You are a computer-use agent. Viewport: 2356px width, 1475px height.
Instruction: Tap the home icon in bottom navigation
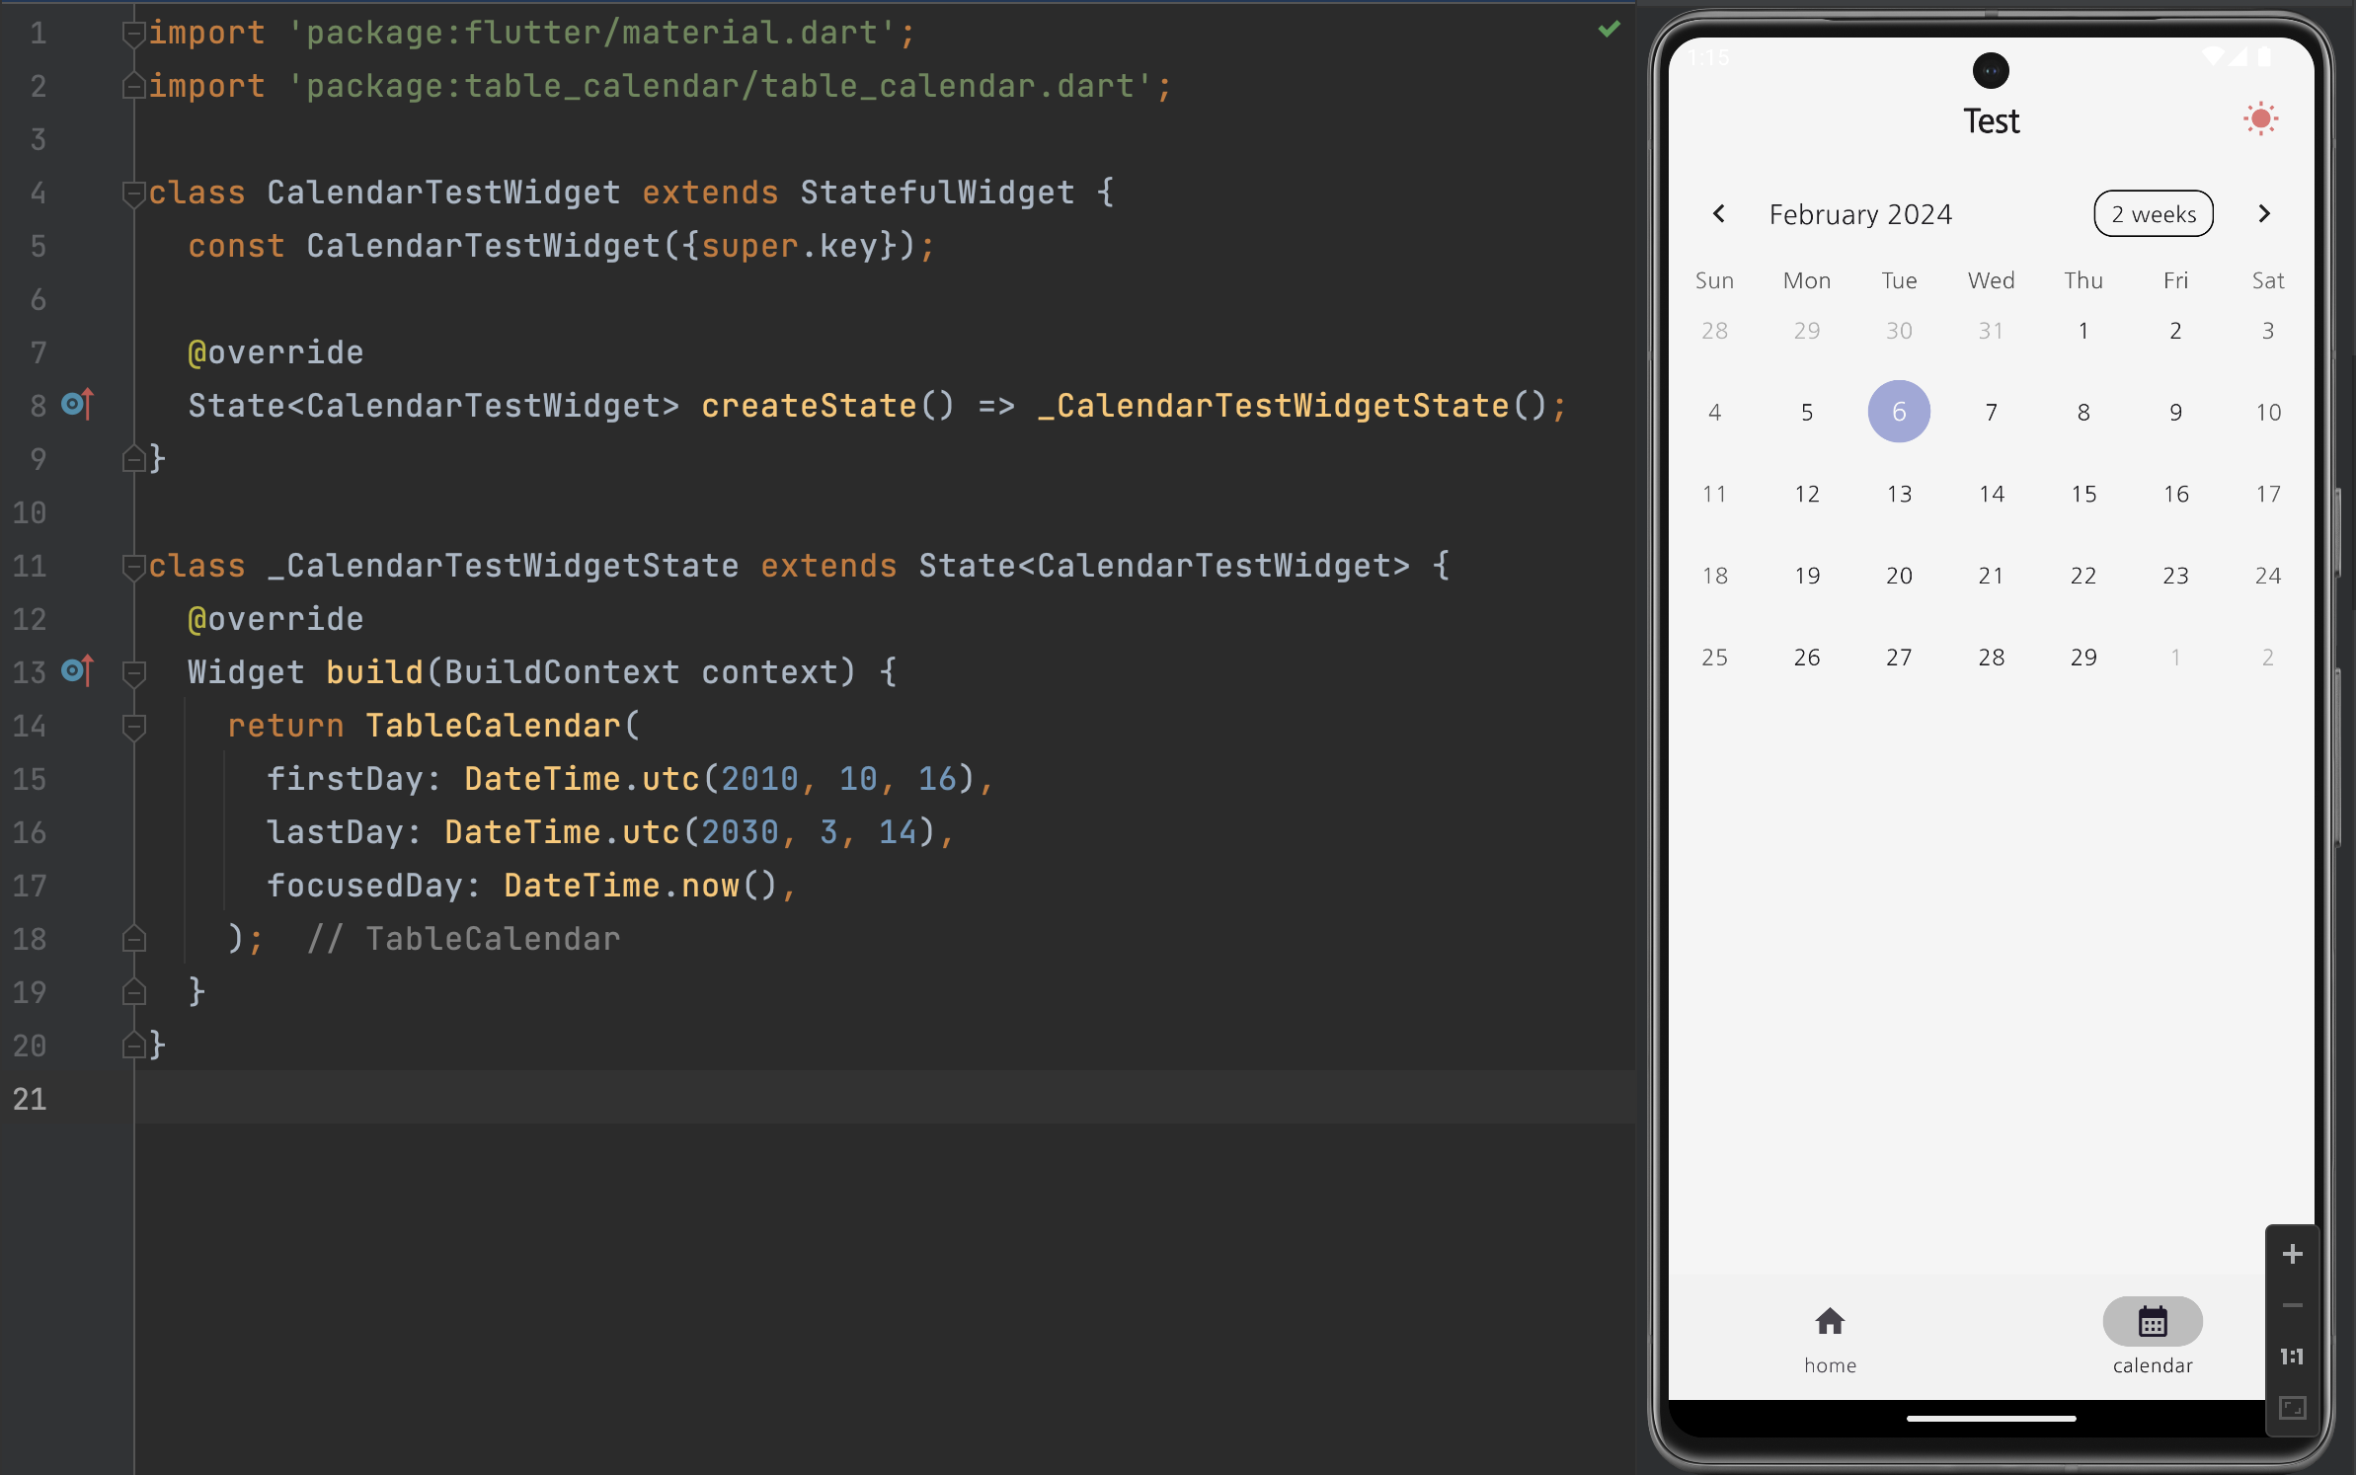pyautogui.click(x=1830, y=1322)
